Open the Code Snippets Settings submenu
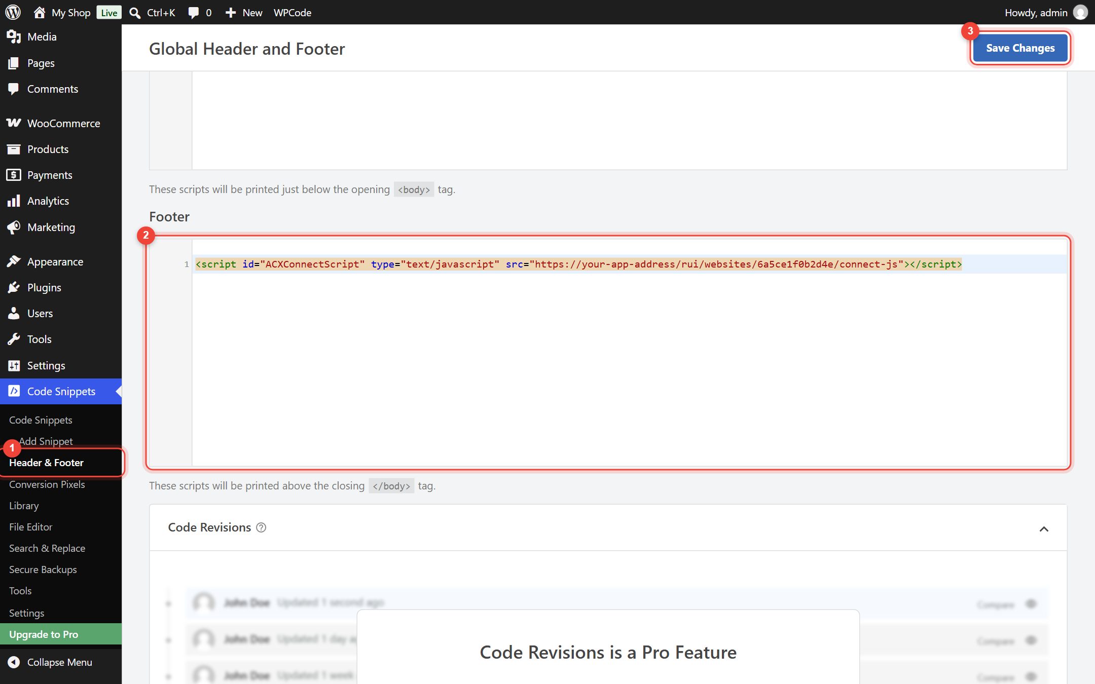Image resolution: width=1095 pixels, height=684 pixels. point(26,613)
